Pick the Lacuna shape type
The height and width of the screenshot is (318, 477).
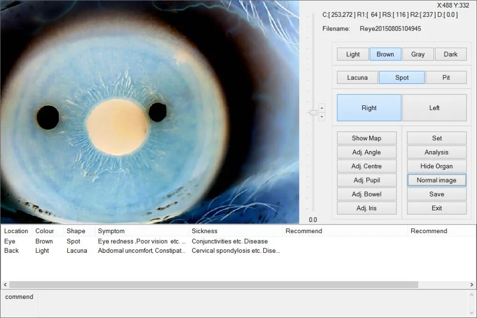tap(357, 78)
